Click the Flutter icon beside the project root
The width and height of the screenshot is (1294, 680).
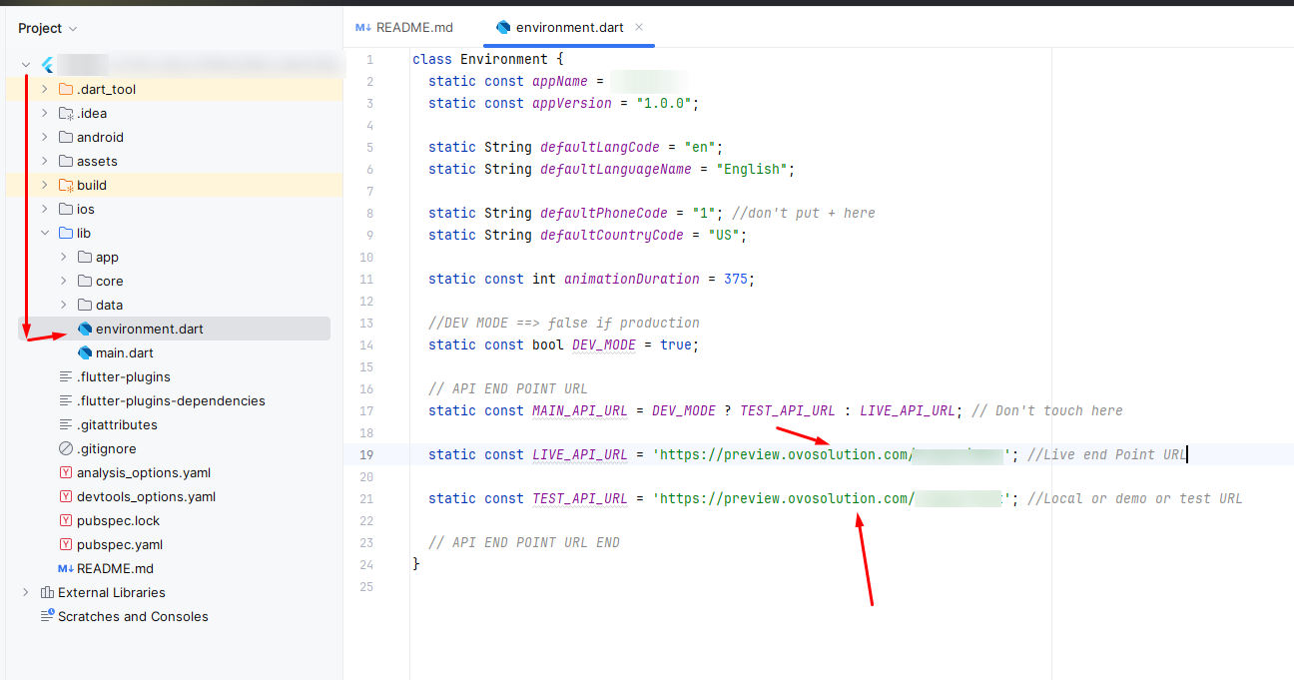tap(46, 64)
